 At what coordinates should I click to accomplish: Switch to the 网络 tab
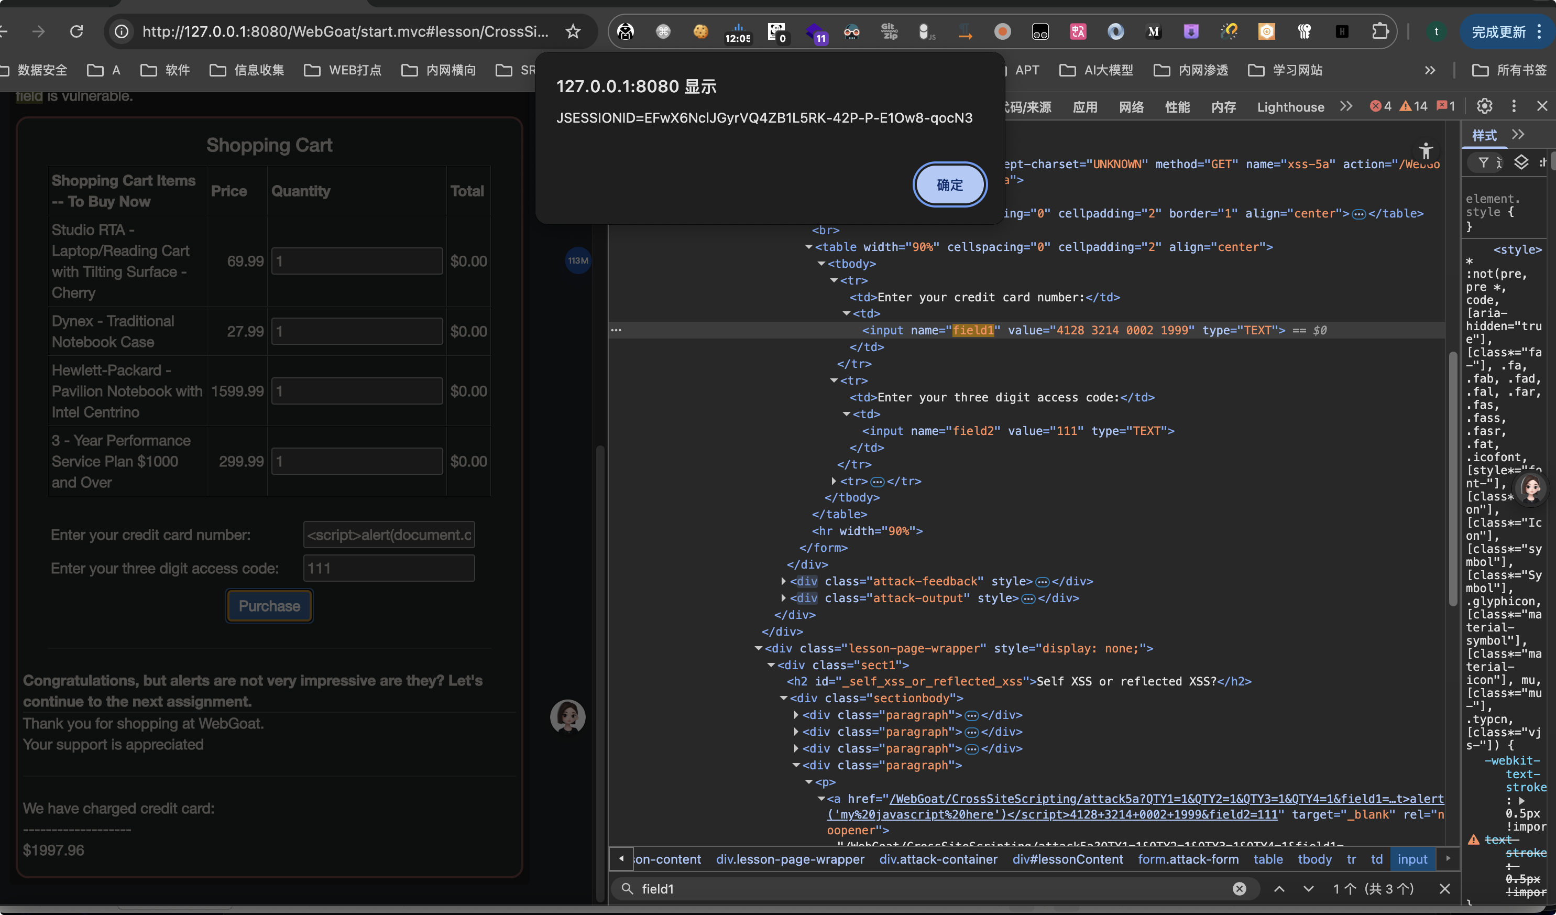[x=1131, y=107]
